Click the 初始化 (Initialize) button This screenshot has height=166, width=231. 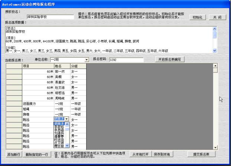[198, 17]
